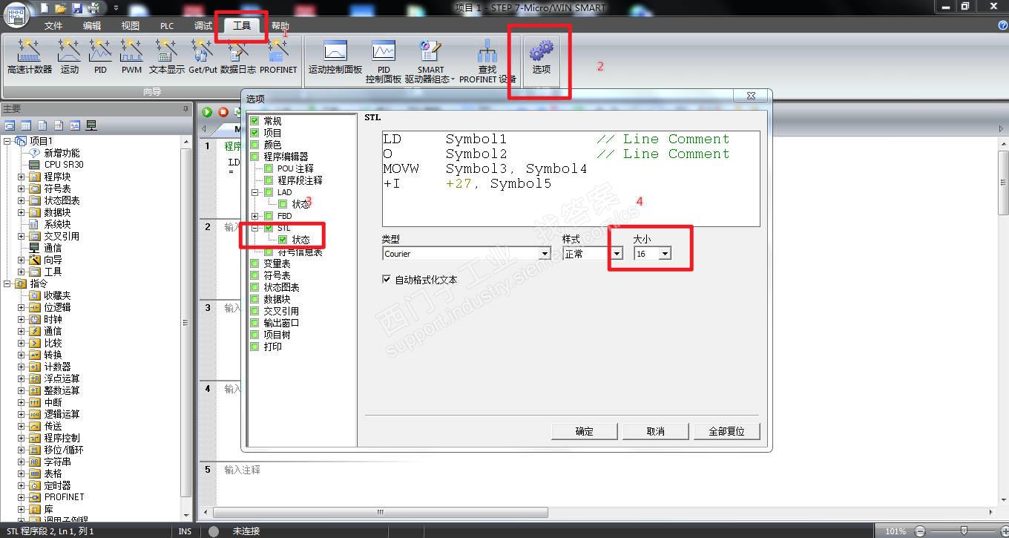Open the Text Display (文本显示) wizard
This screenshot has height=538, width=1009.
[x=166, y=56]
